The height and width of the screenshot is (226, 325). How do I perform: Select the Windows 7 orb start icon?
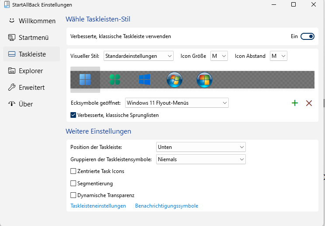[x=175, y=80]
